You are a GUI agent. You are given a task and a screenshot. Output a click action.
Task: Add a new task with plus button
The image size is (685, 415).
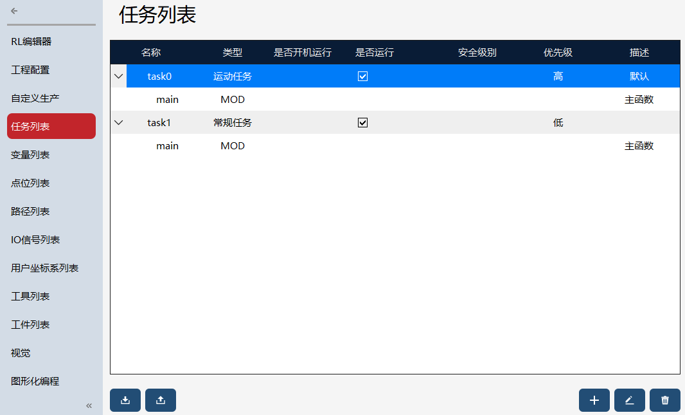594,400
